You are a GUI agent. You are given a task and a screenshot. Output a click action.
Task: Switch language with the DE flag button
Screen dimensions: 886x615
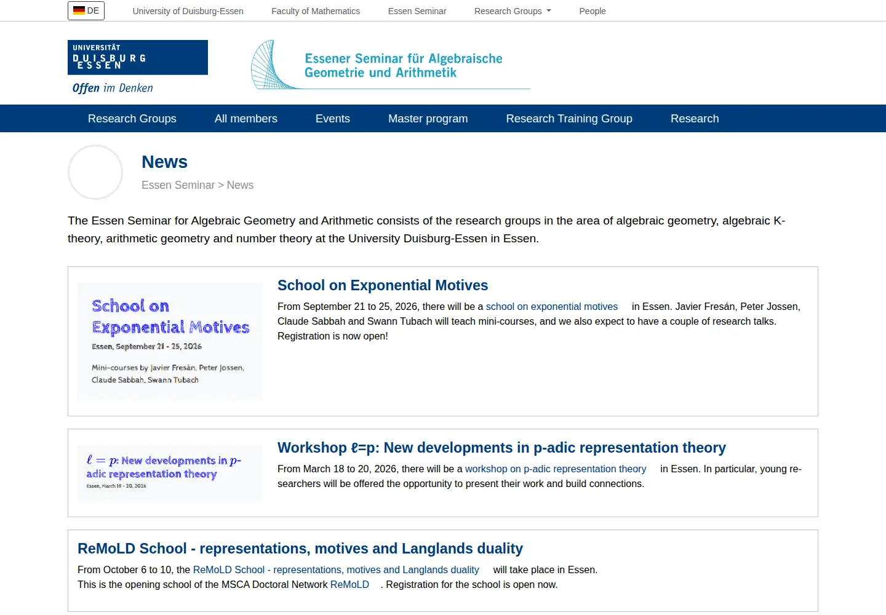[x=86, y=10]
